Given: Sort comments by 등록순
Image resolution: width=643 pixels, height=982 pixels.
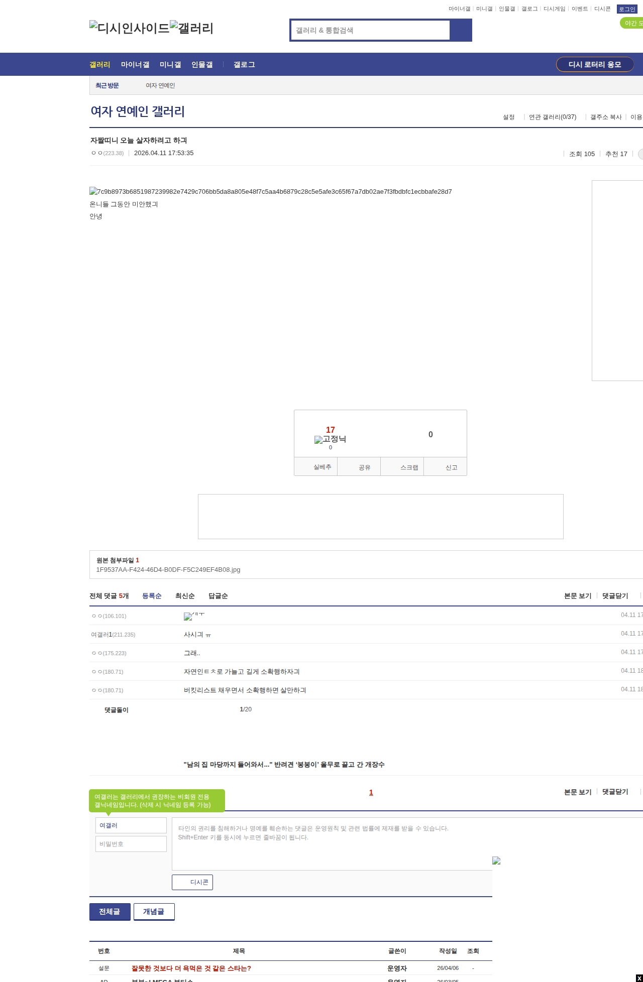Looking at the screenshot, I should coord(152,596).
